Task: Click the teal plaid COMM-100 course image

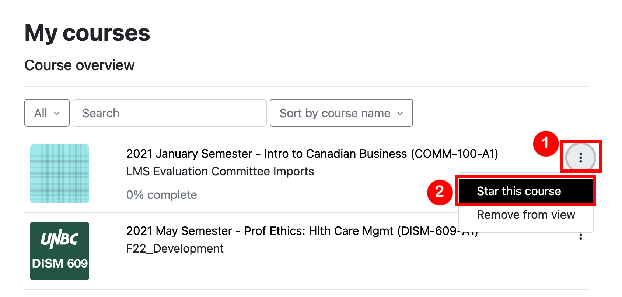Action: coord(60,174)
